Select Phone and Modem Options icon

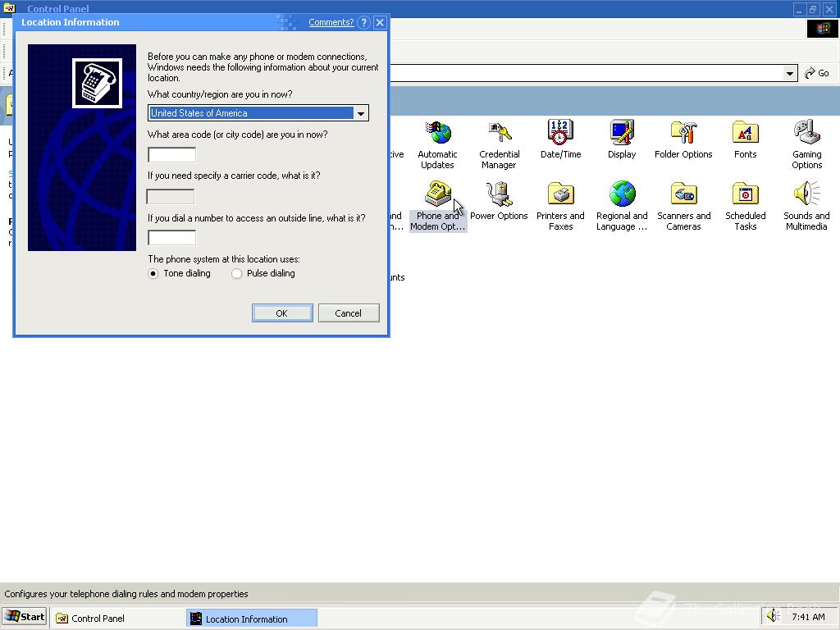pos(438,206)
